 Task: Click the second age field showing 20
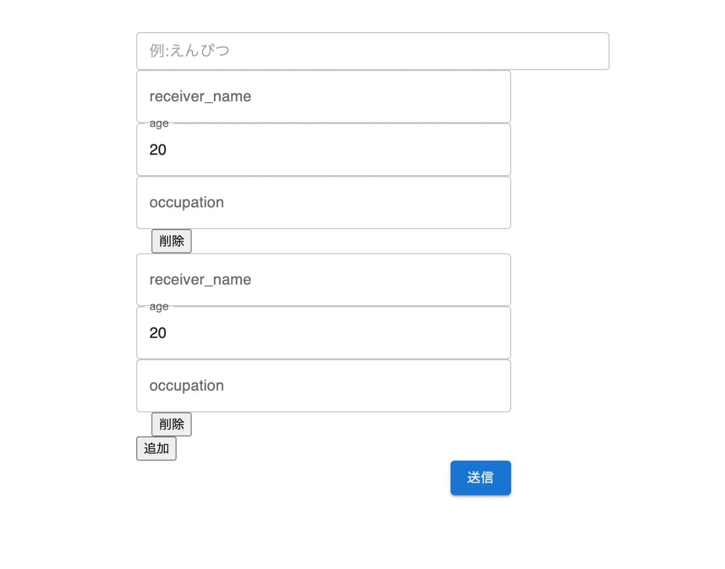pos(323,333)
